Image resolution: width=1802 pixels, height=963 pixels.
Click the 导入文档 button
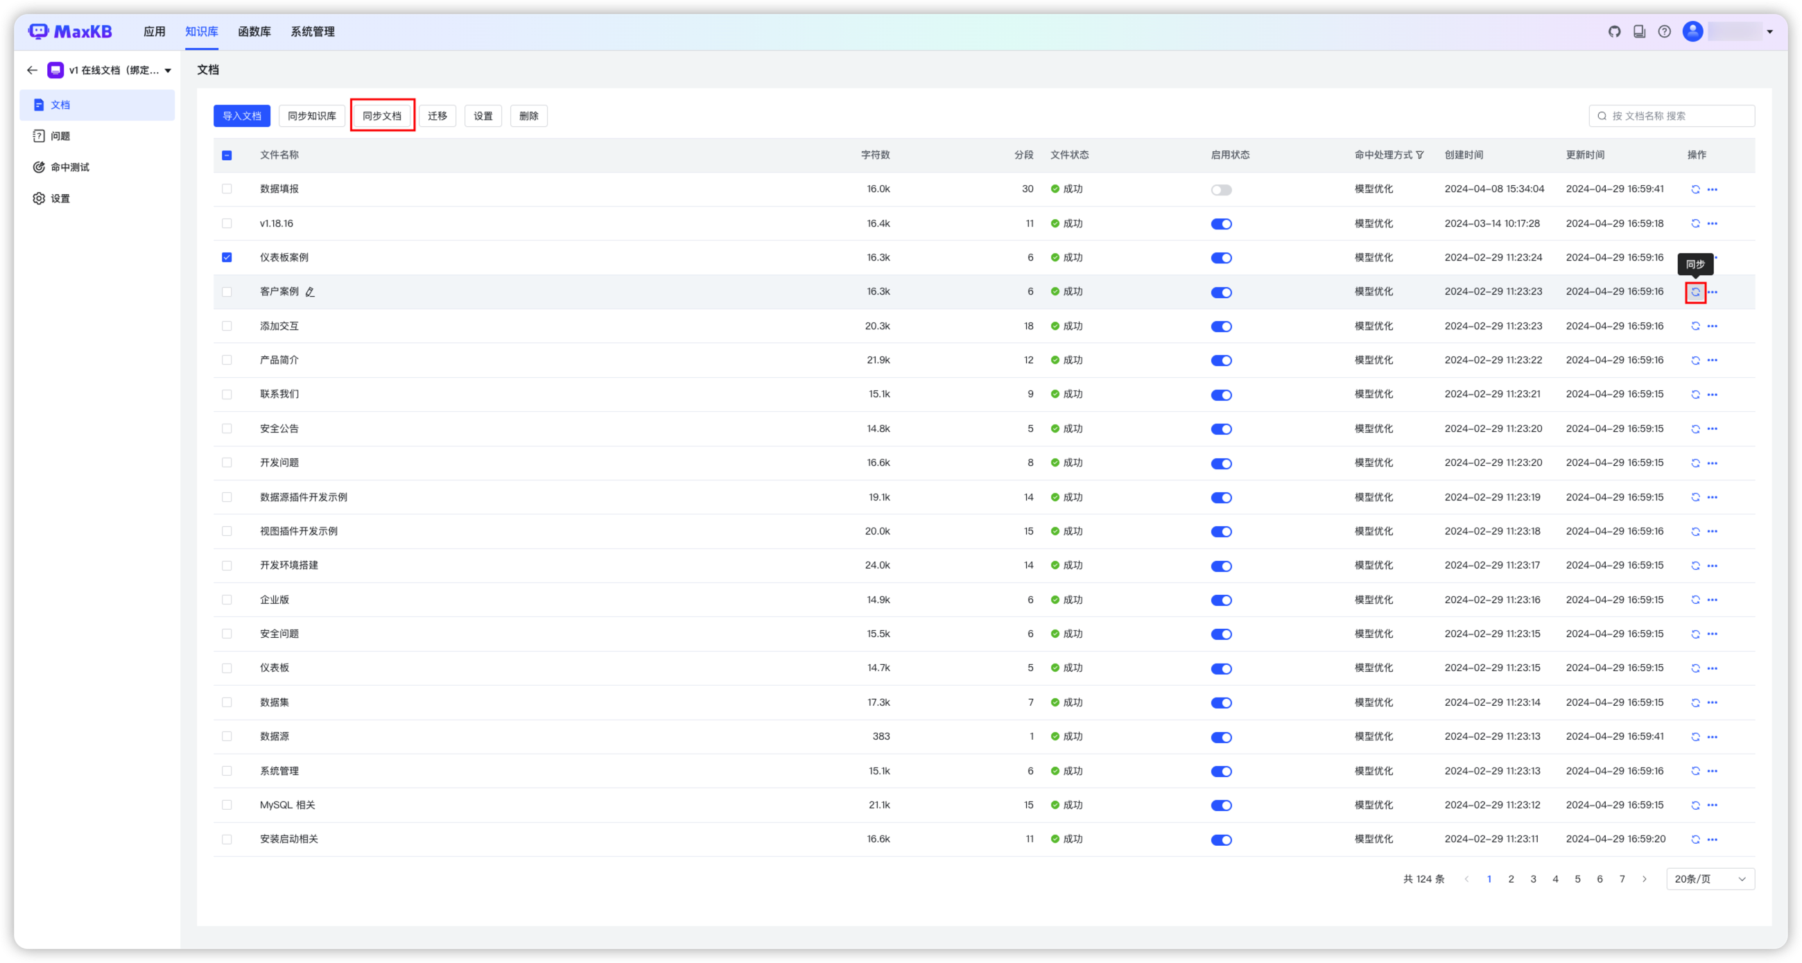pos(241,116)
